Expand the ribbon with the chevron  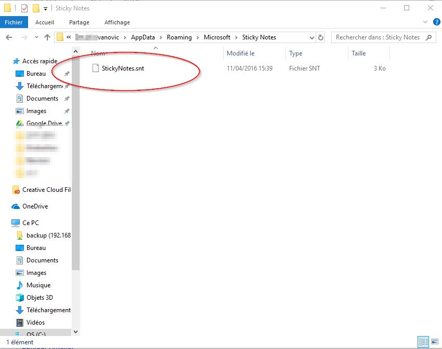425,22
